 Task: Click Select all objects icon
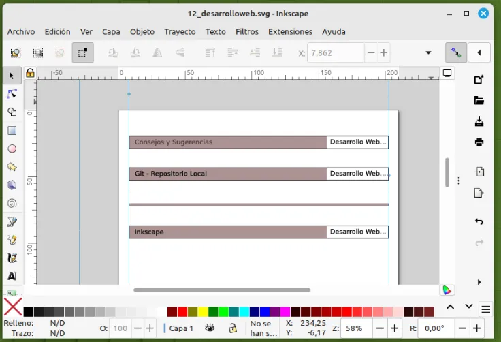tap(16, 52)
